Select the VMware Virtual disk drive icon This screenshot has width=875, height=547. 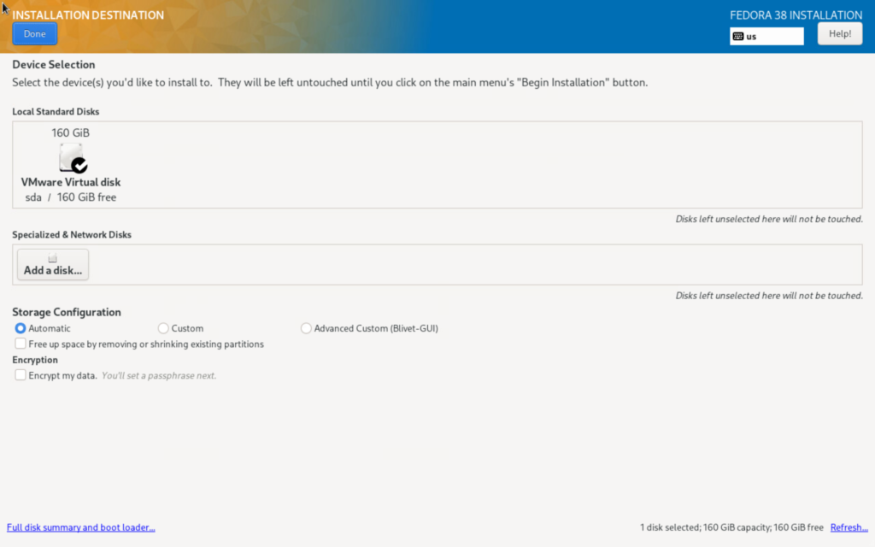tap(71, 157)
